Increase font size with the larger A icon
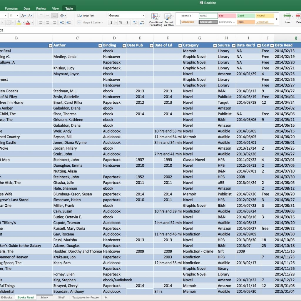The image size is (301, 301). [24, 16]
